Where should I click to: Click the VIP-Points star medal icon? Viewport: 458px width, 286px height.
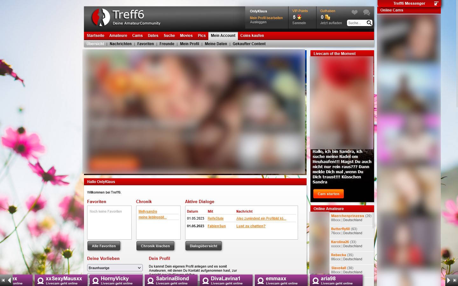tap(299, 17)
